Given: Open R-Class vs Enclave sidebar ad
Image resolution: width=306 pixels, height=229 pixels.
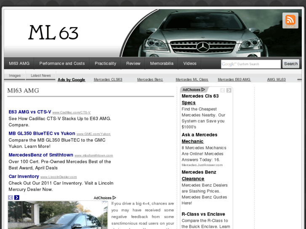Looking at the screenshot, I should point(203,214).
